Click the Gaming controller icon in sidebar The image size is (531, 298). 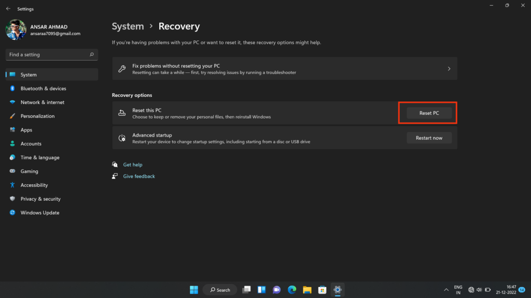point(12,171)
